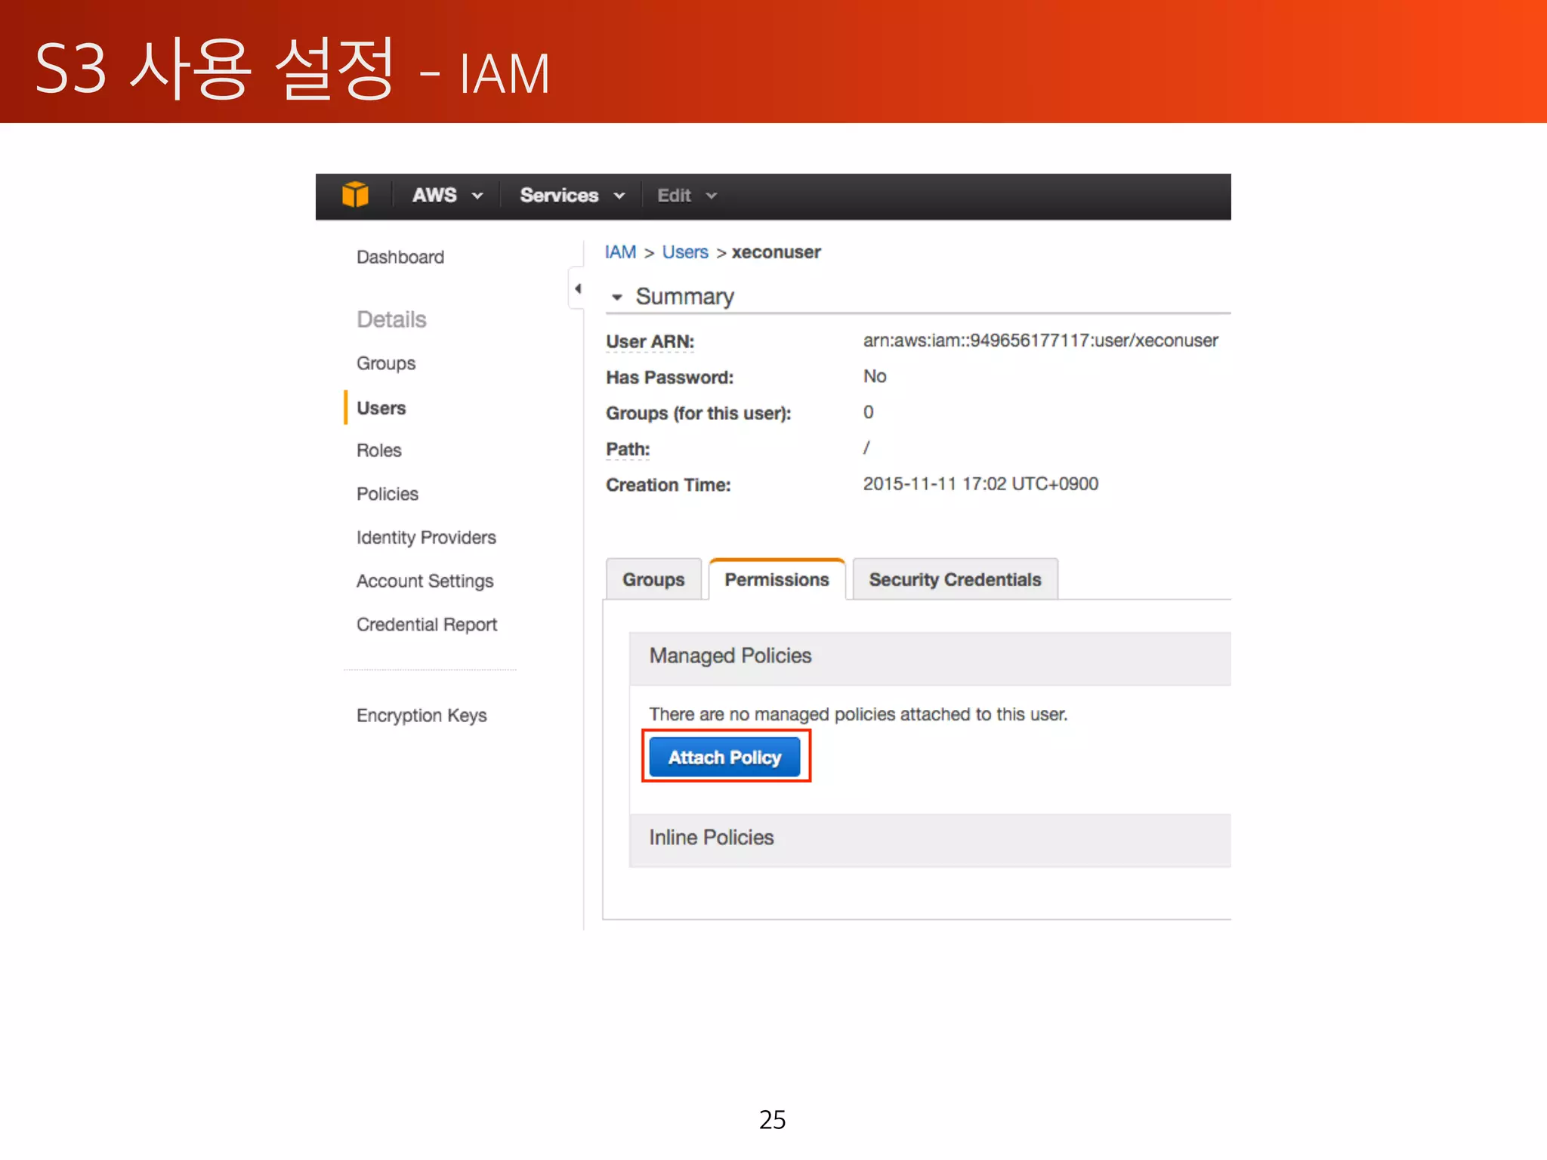Click the Creation Time value 2015-11-11
1547x1160 pixels.
click(x=980, y=484)
